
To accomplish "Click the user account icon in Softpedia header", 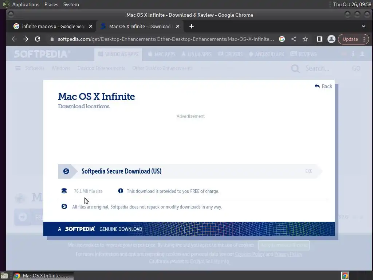I will (x=362, y=54).
